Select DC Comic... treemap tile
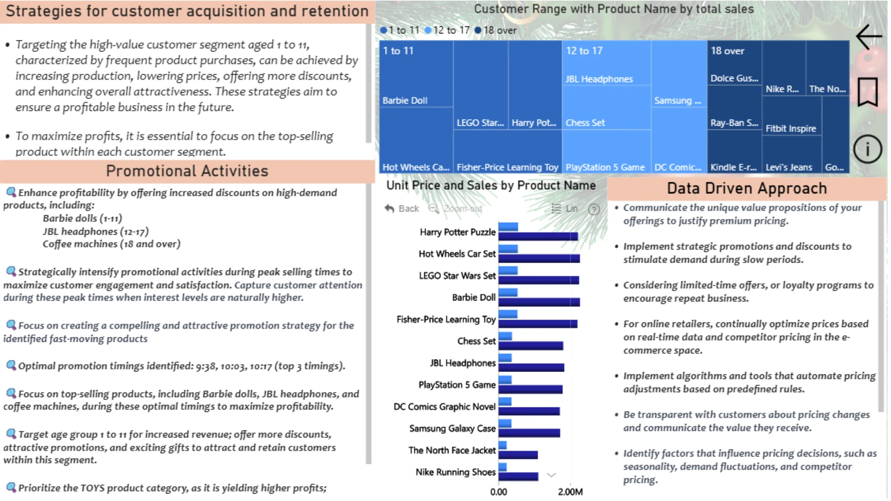891x501 pixels. (x=679, y=141)
